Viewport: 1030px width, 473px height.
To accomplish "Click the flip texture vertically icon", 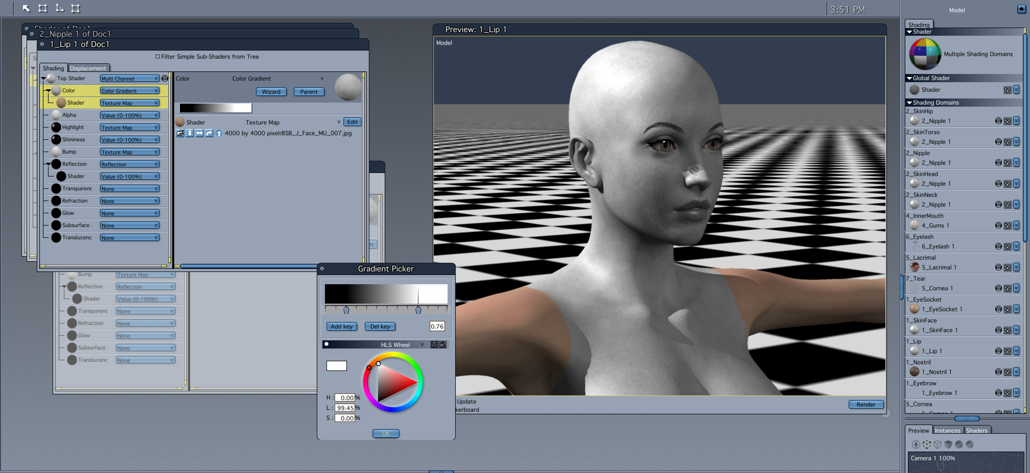I will tap(190, 133).
